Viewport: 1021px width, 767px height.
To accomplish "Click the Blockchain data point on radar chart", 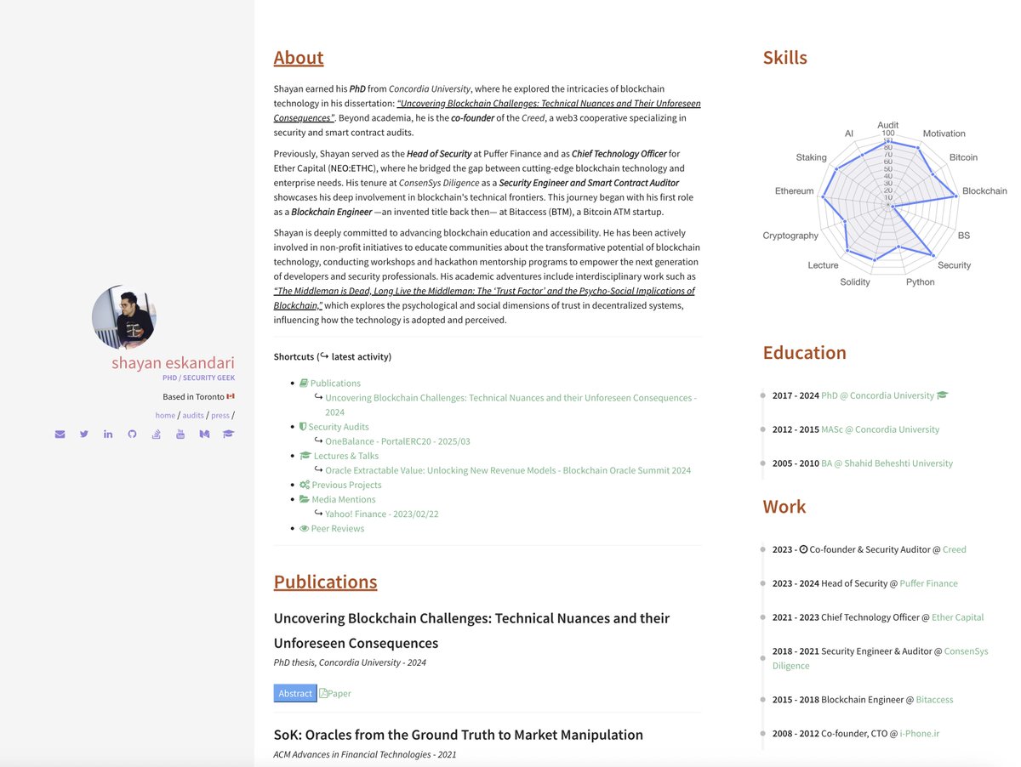I will coord(957,196).
